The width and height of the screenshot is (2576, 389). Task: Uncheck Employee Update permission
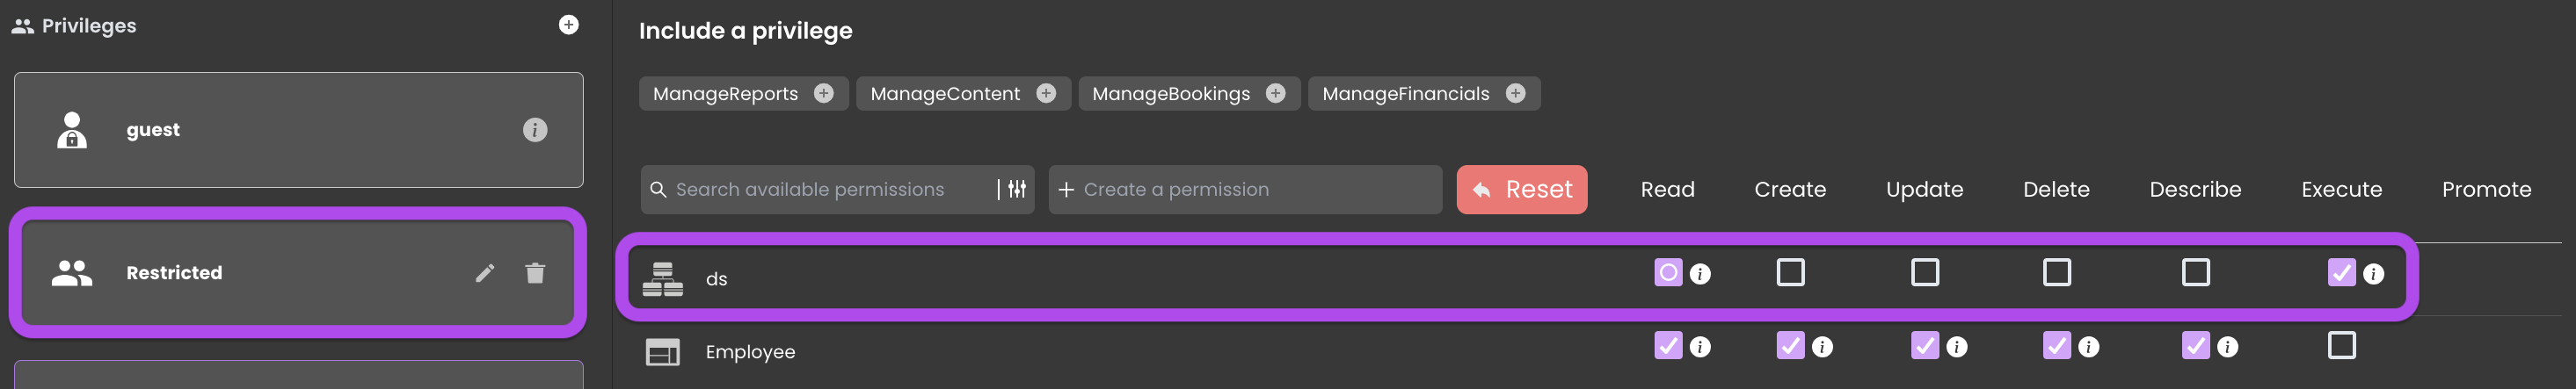coord(1925,345)
